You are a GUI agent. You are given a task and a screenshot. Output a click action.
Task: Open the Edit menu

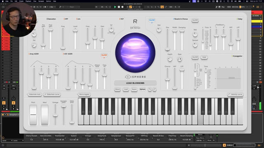(x=16, y=1)
